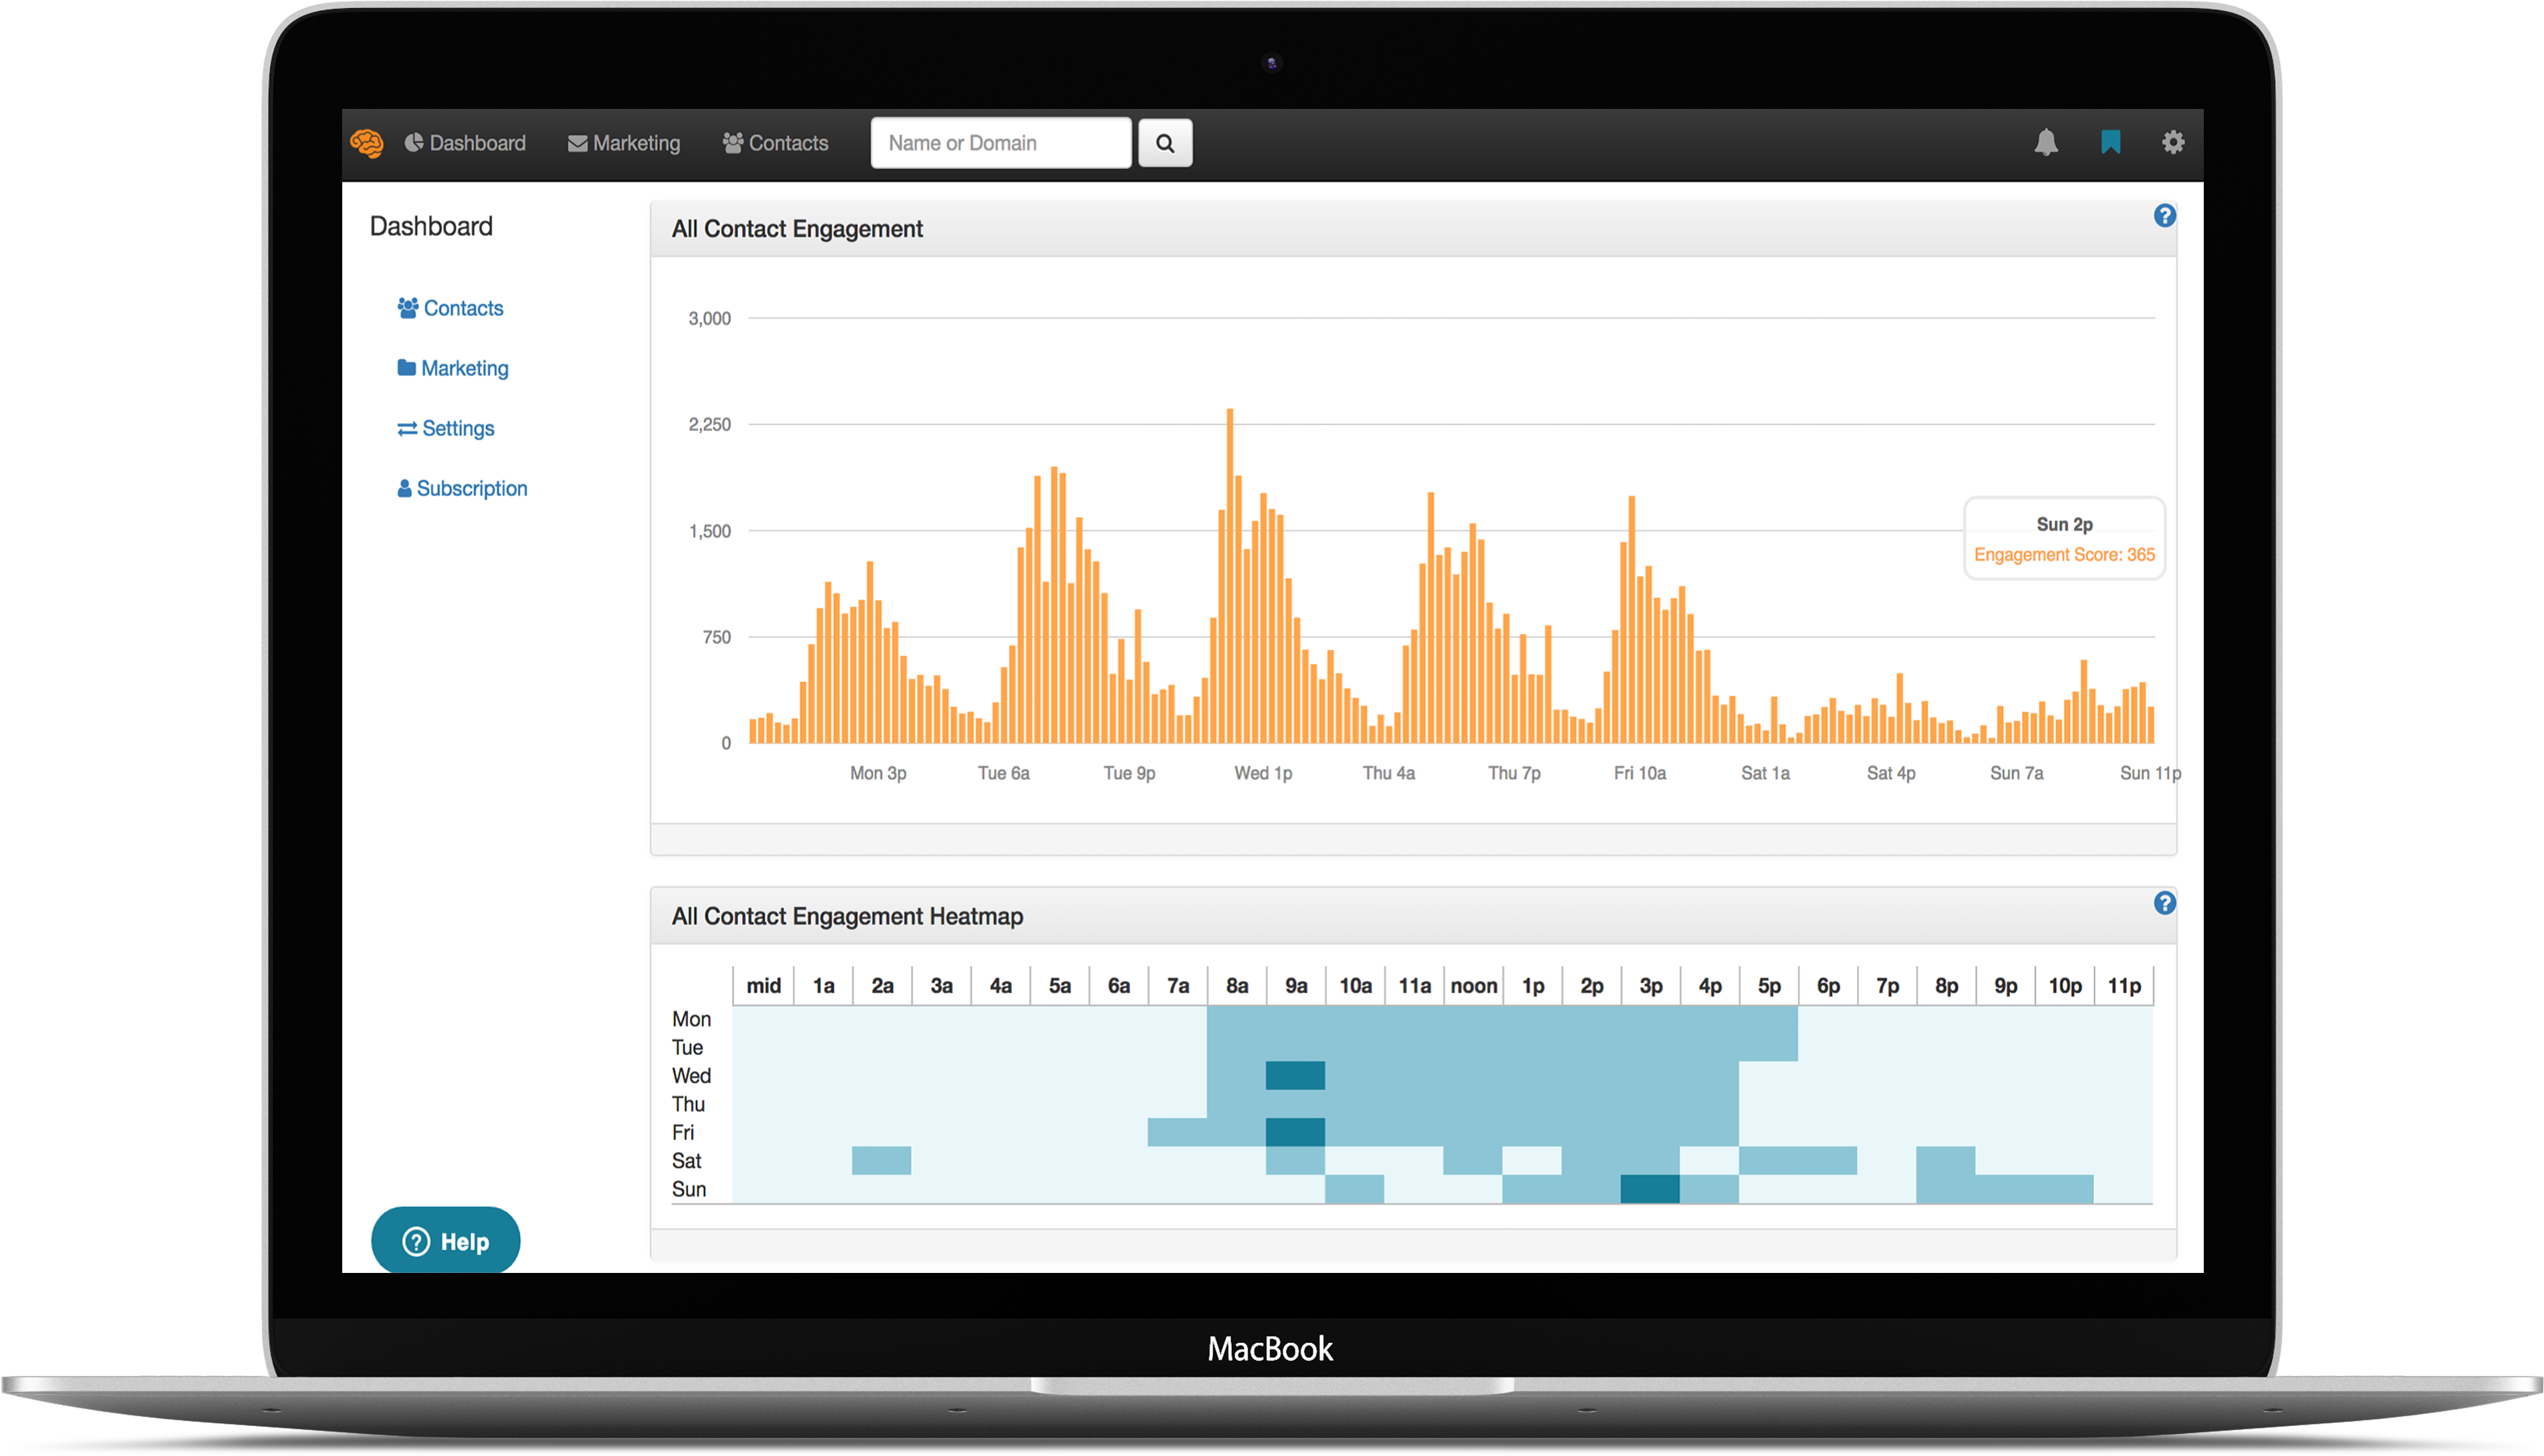The width and height of the screenshot is (2544, 1456).
Task: Open help for Engagement Heatmap panel
Action: pos(2165,904)
